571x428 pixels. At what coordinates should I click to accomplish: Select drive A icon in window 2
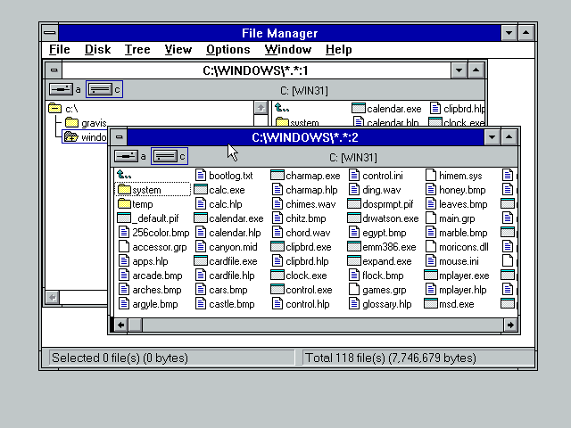click(126, 157)
